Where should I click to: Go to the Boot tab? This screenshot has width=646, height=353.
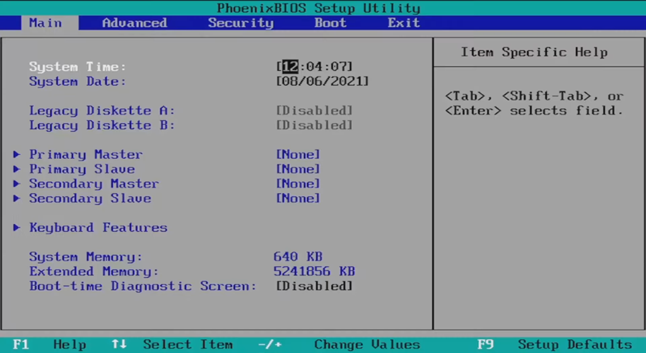pyautogui.click(x=331, y=23)
